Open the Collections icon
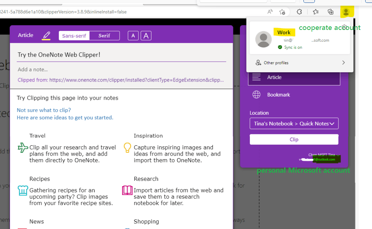Screen dimensions: 372x229 pos(331,12)
